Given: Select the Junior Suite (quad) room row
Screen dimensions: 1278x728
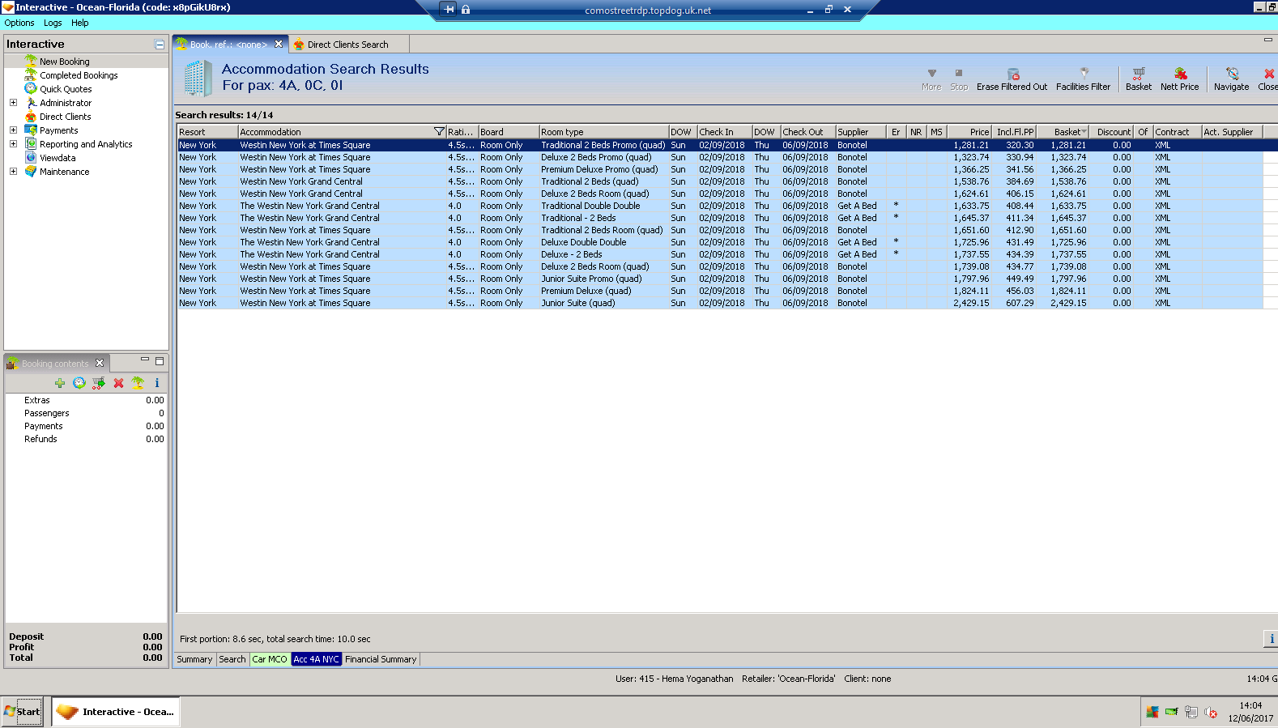Looking at the screenshot, I should (x=720, y=303).
